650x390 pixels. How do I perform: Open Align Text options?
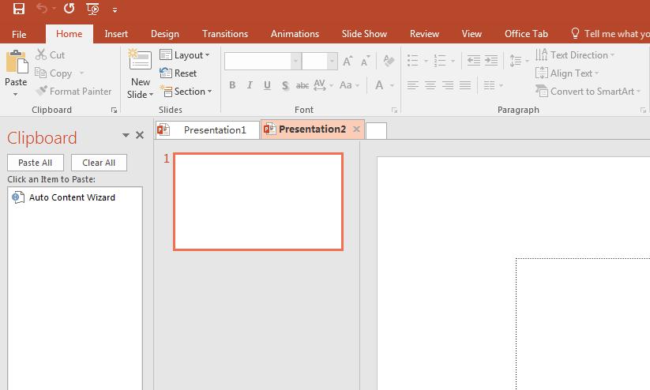click(567, 73)
